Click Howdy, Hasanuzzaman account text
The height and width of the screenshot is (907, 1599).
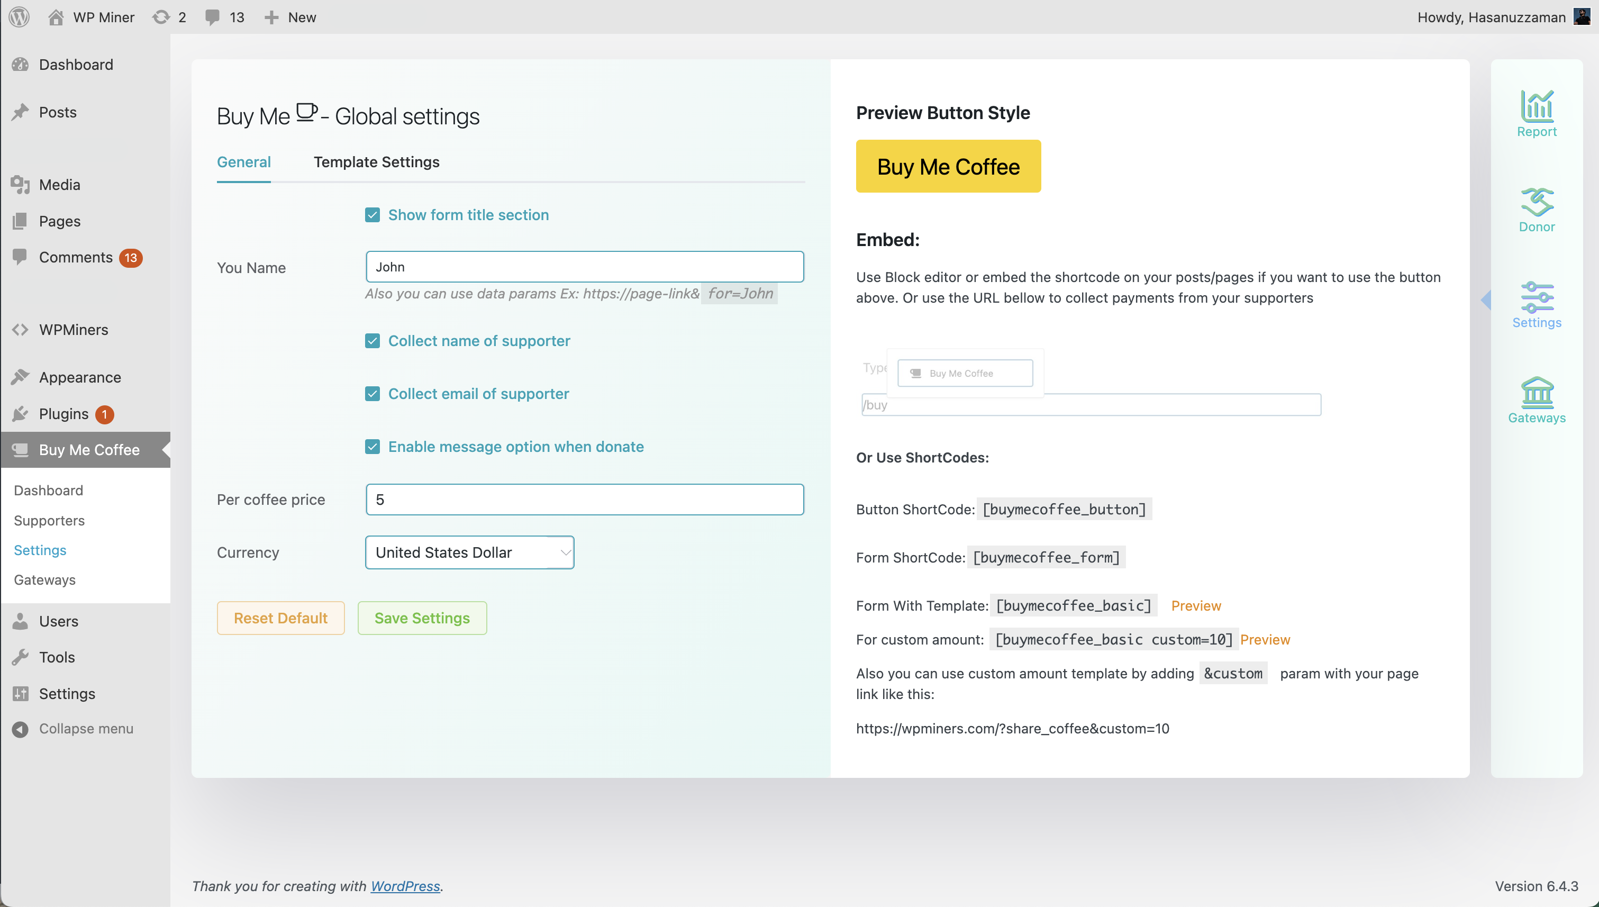(1491, 17)
